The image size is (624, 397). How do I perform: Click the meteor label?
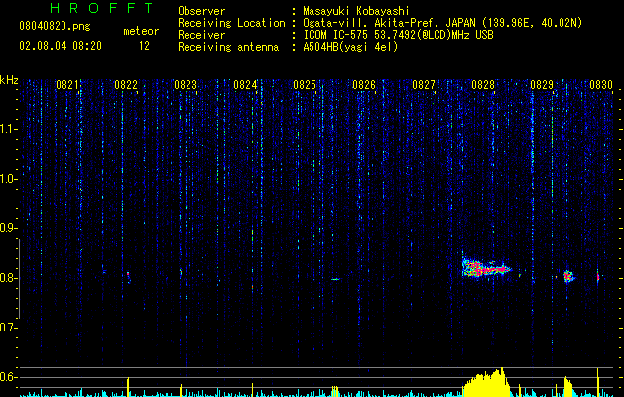[x=141, y=31]
